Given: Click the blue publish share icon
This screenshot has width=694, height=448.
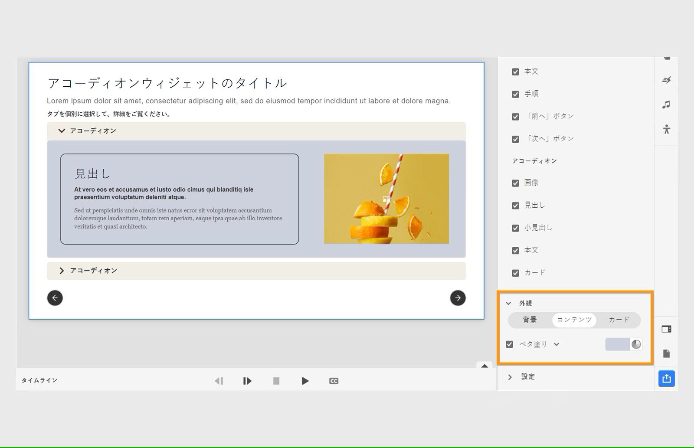Looking at the screenshot, I should [x=667, y=379].
